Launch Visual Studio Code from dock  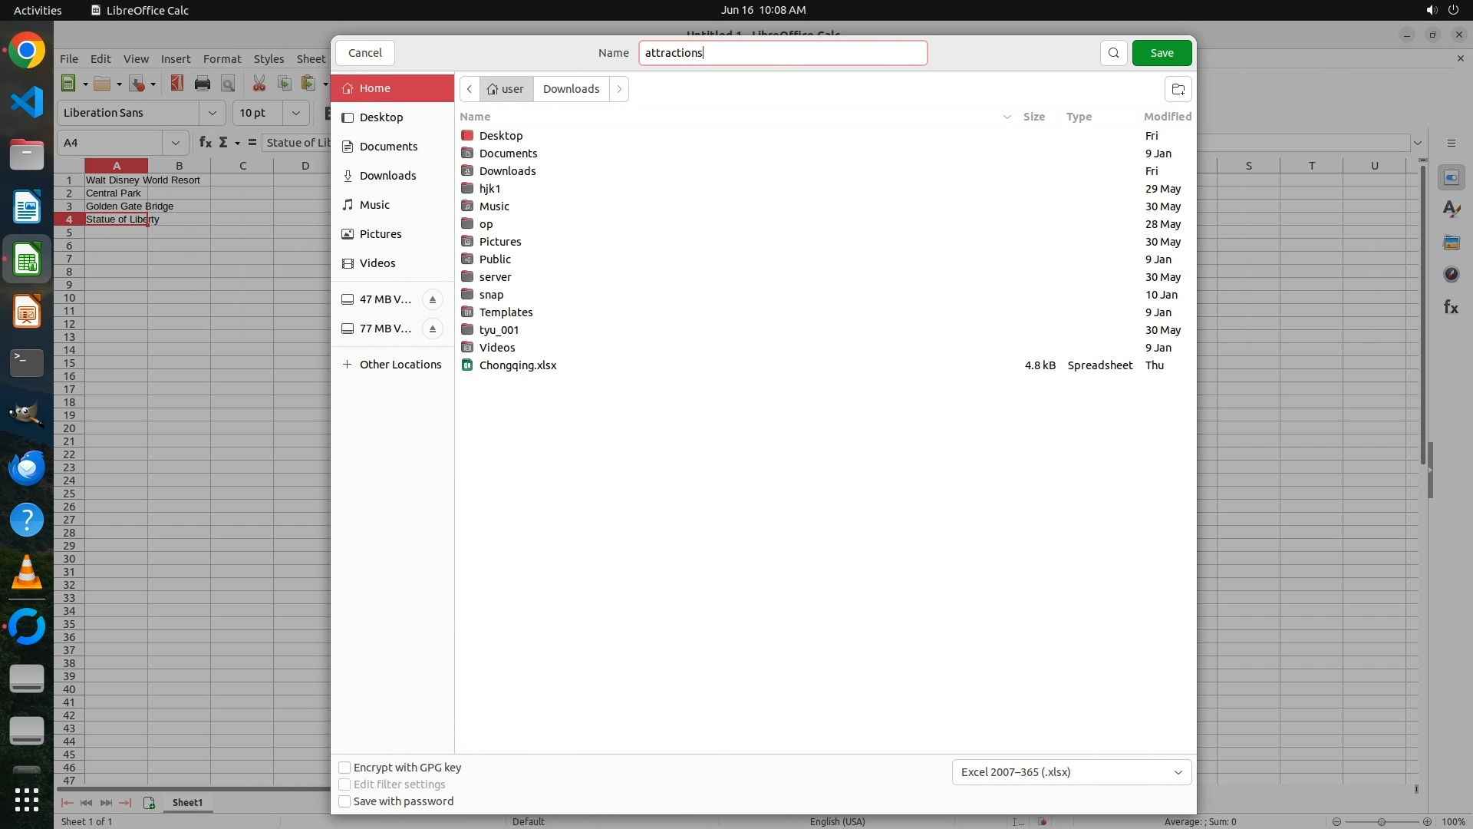[x=27, y=102]
